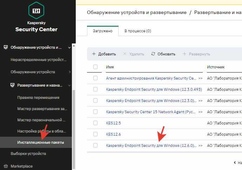Open Выборки устройств in the sidebar
Viewport: 242px width, 170px height.
pos(28,154)
